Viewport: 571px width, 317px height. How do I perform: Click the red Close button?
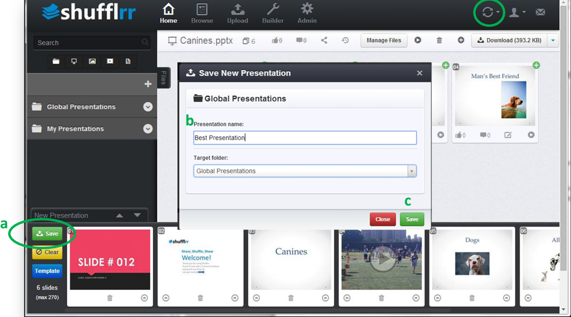(x=383, y=219)
